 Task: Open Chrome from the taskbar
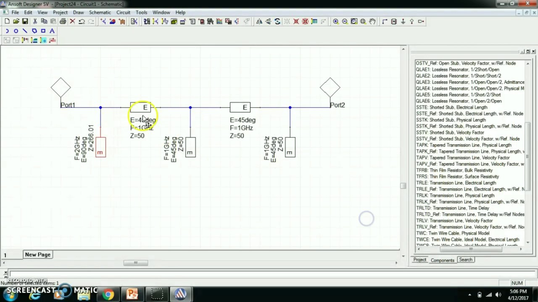pyautogui.click(x=108, y=294)
